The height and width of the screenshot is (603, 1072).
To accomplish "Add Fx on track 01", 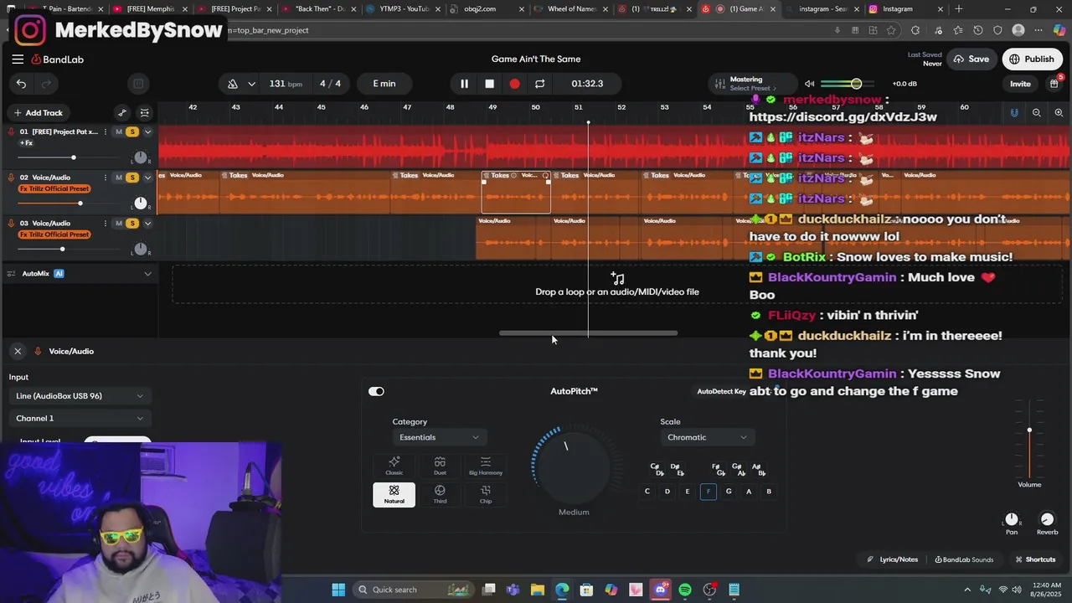I will click(x=26, y=143).
